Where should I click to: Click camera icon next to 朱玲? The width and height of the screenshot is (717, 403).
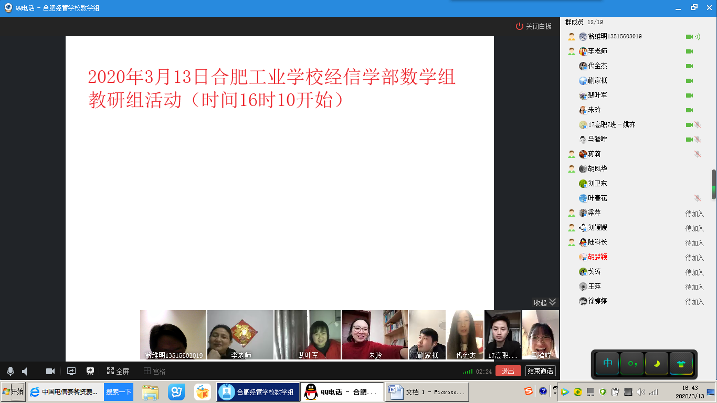coord(689,110)
